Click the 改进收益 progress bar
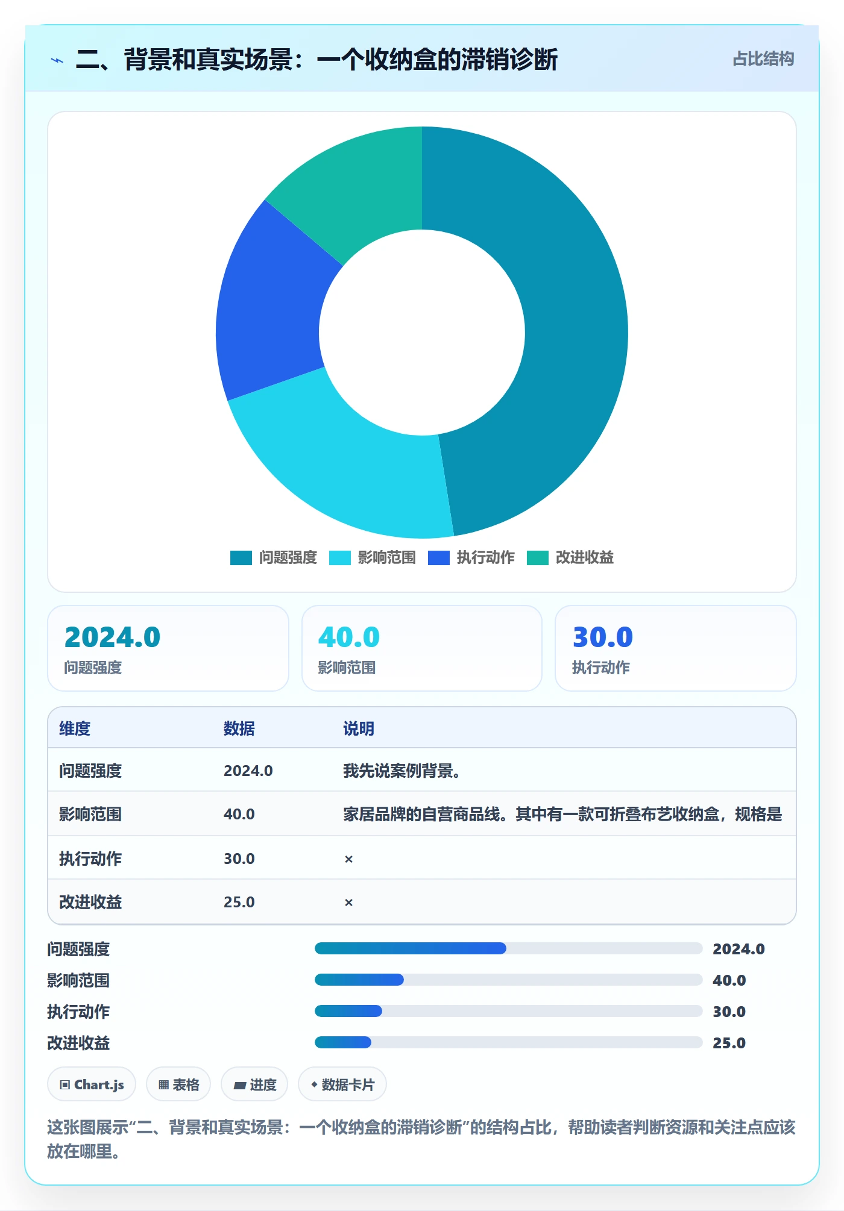This screenshot has height=1211, width=844. 508,1042
